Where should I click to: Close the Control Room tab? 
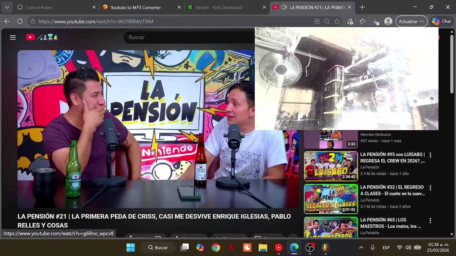pyautogui.click(x=94, y=7)
